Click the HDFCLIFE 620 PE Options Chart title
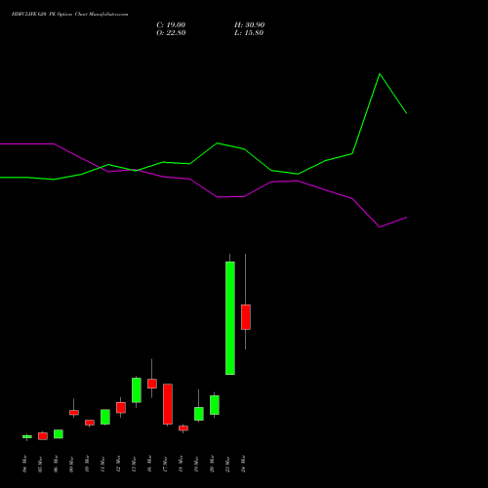 (69, 14)
